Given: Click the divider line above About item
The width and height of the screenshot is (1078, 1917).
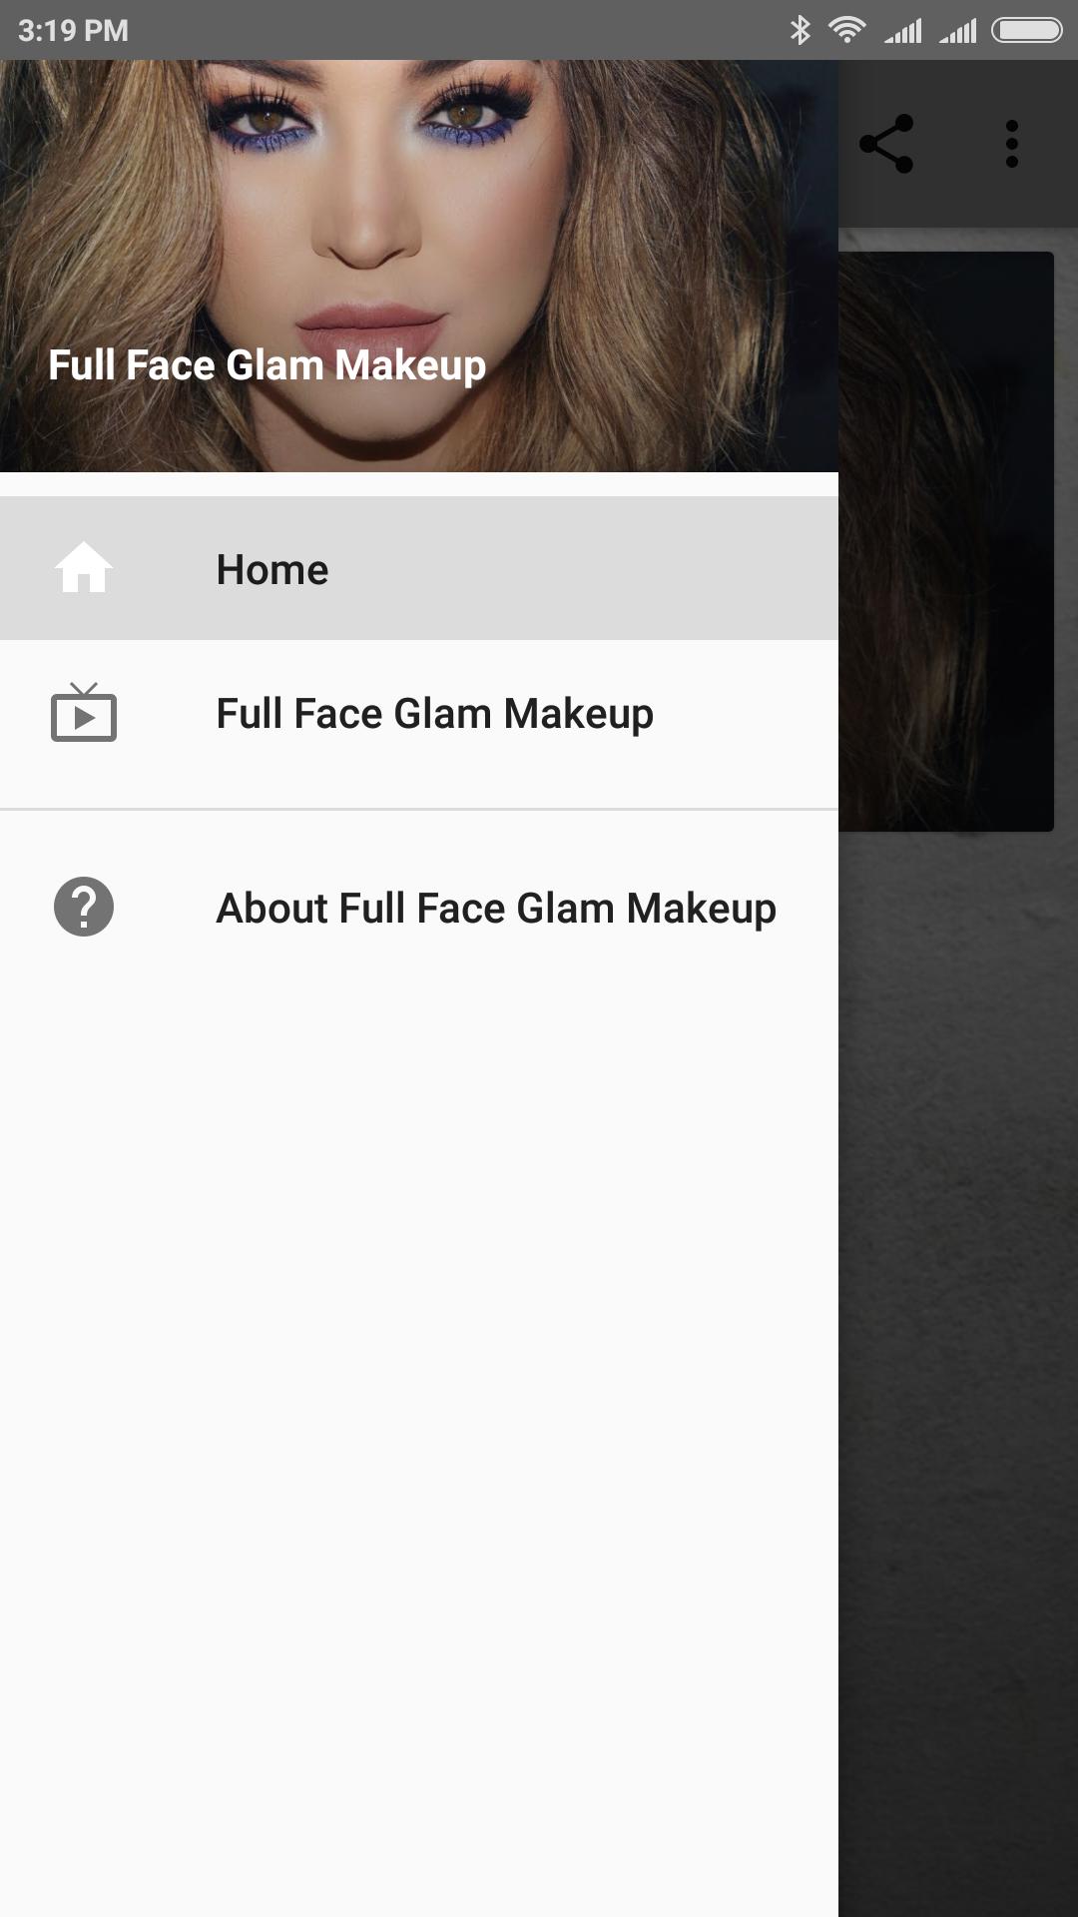Looking at the screenshot, I should pos(419,809).
